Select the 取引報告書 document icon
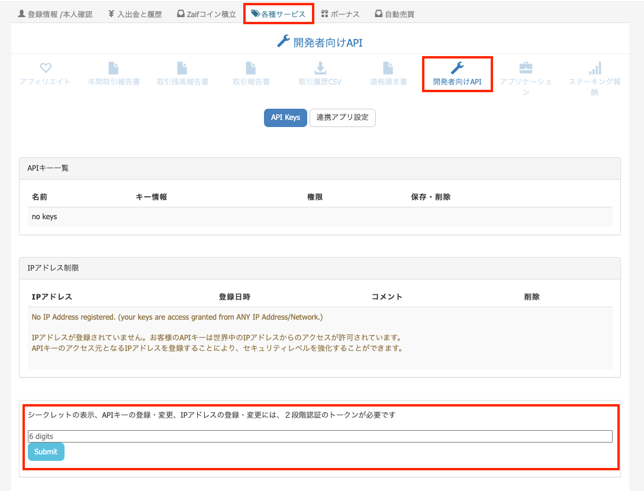This screenshot has height=491, width=644. 251,69
